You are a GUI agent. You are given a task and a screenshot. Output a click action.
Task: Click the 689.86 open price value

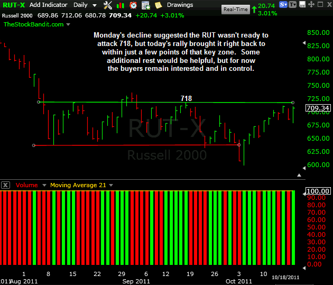48,15
